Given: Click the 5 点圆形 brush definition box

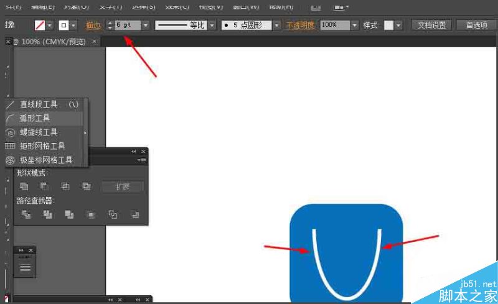Looking at the screenshot, I should 247,25.
